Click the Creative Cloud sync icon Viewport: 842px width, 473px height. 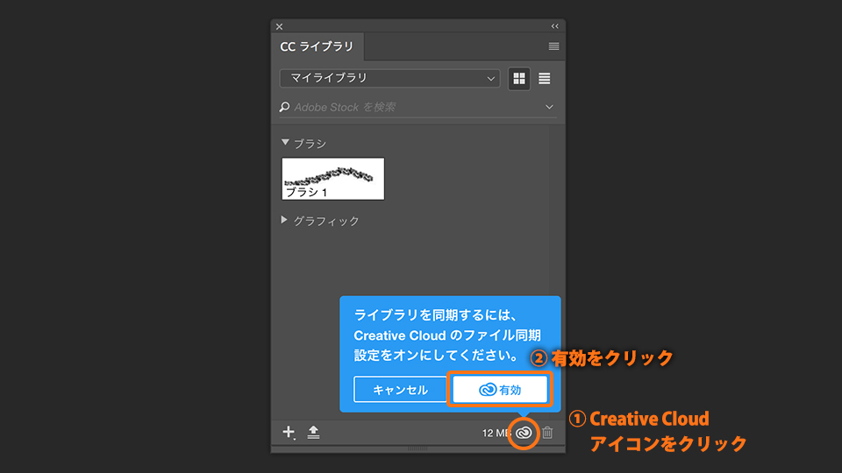tap(524, 432)
